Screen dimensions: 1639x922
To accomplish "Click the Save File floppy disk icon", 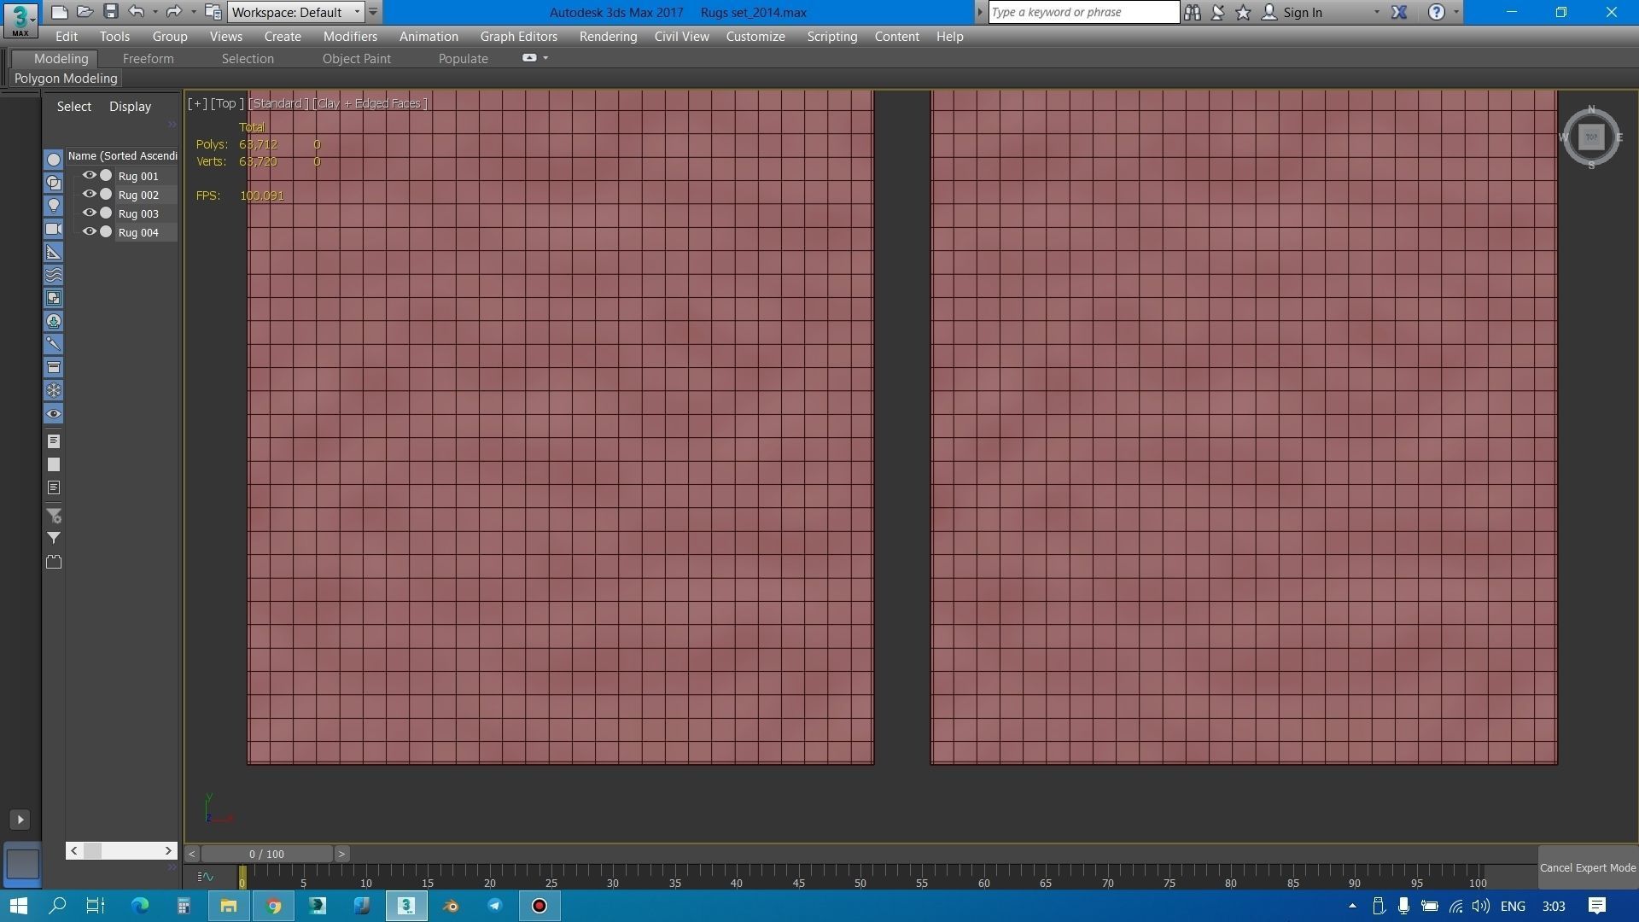I will coord(110,12).
